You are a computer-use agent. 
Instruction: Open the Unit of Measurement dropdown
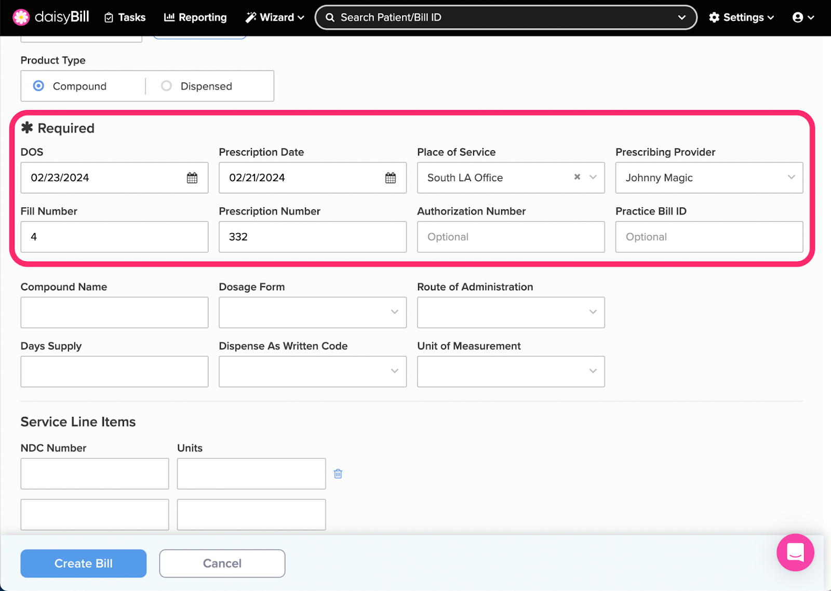[x=593, y=371]
